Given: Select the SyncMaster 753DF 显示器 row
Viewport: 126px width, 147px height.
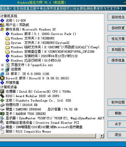Looking at the screenshot, I should click(x=55, y=118).
